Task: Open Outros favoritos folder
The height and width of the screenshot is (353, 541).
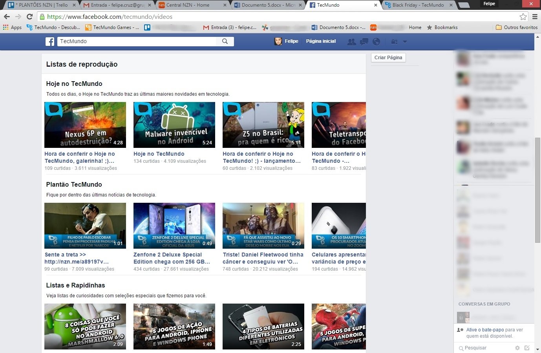Action: tap(517, 27)
